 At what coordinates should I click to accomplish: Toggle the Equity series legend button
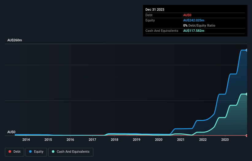coord(36,152)
